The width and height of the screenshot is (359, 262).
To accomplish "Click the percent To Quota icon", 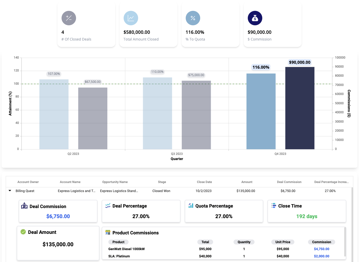I will pyautogui.click(x=193, y=18).
